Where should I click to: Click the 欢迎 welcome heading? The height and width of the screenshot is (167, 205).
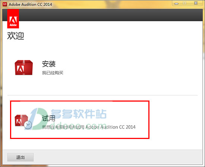pos(16,35)
